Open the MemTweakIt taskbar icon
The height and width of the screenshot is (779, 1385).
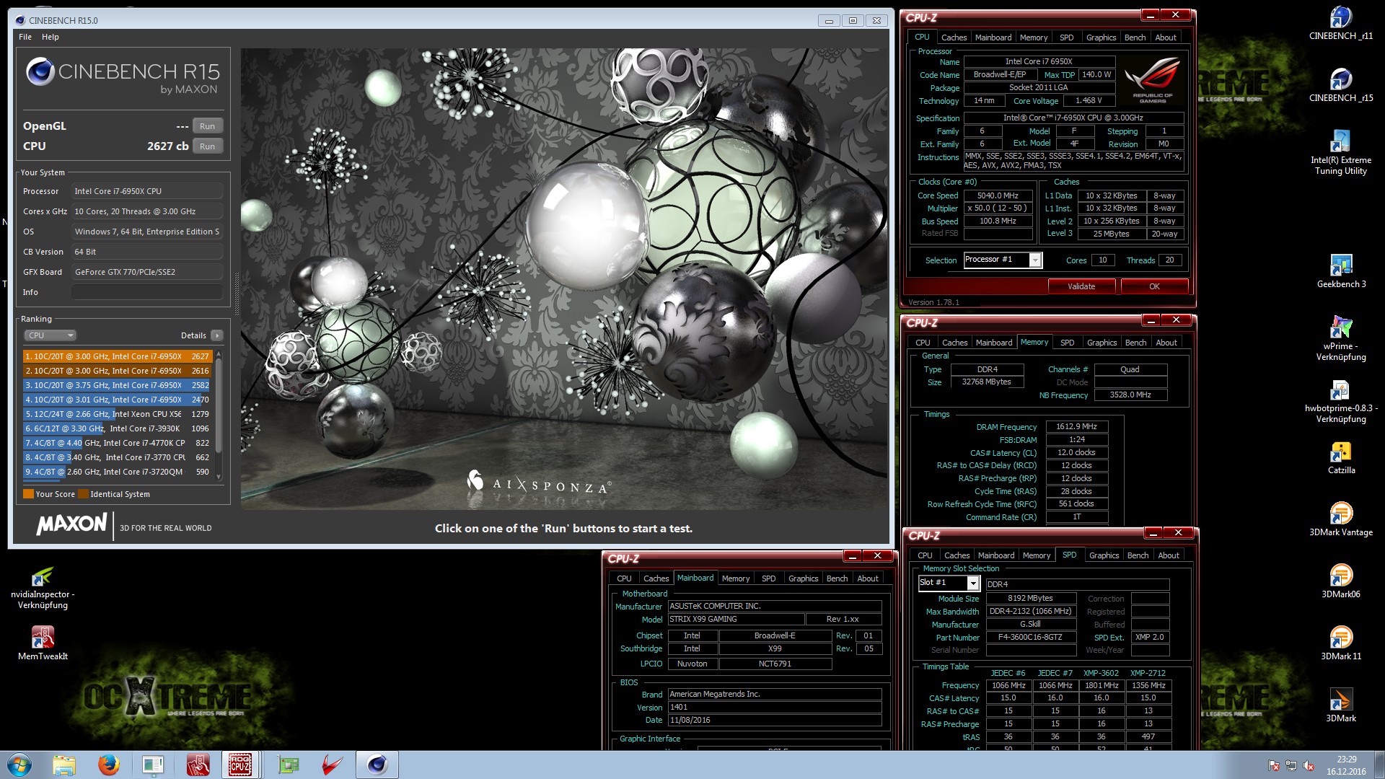pyautogui.click(x=198, y=765)
